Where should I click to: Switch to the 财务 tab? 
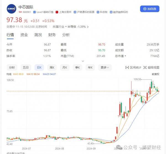(52, 35)
